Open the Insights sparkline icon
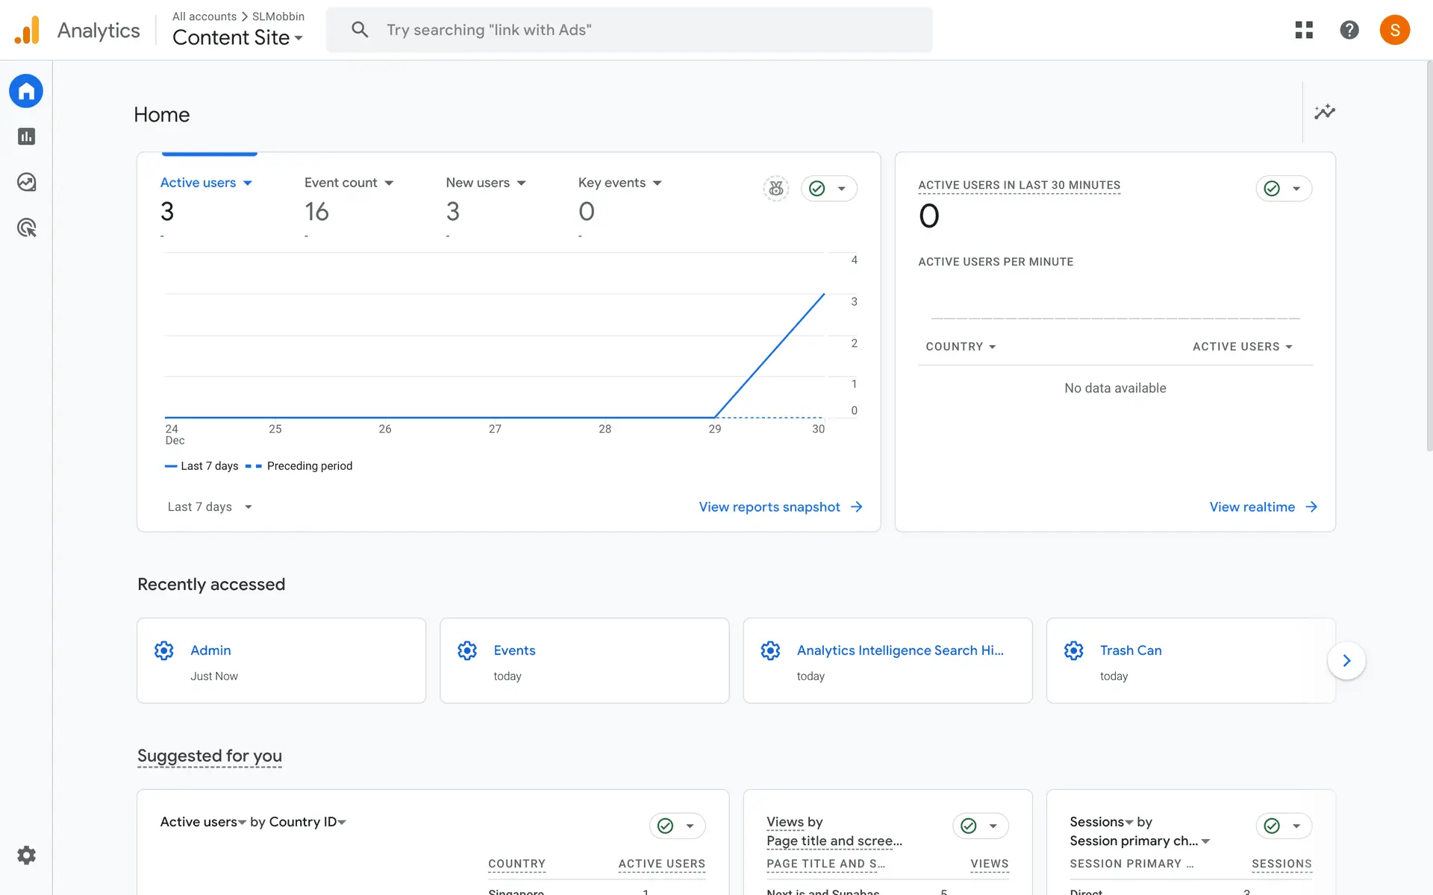Screen dimensions: 1433x895 pos(1325,112)
